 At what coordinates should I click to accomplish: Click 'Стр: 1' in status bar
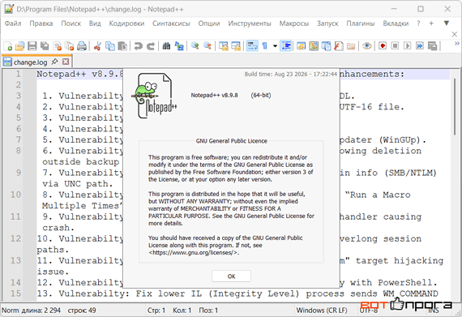coord(156,311)
